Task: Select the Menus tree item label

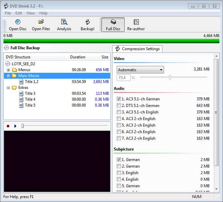Action: tap(24, 70)
